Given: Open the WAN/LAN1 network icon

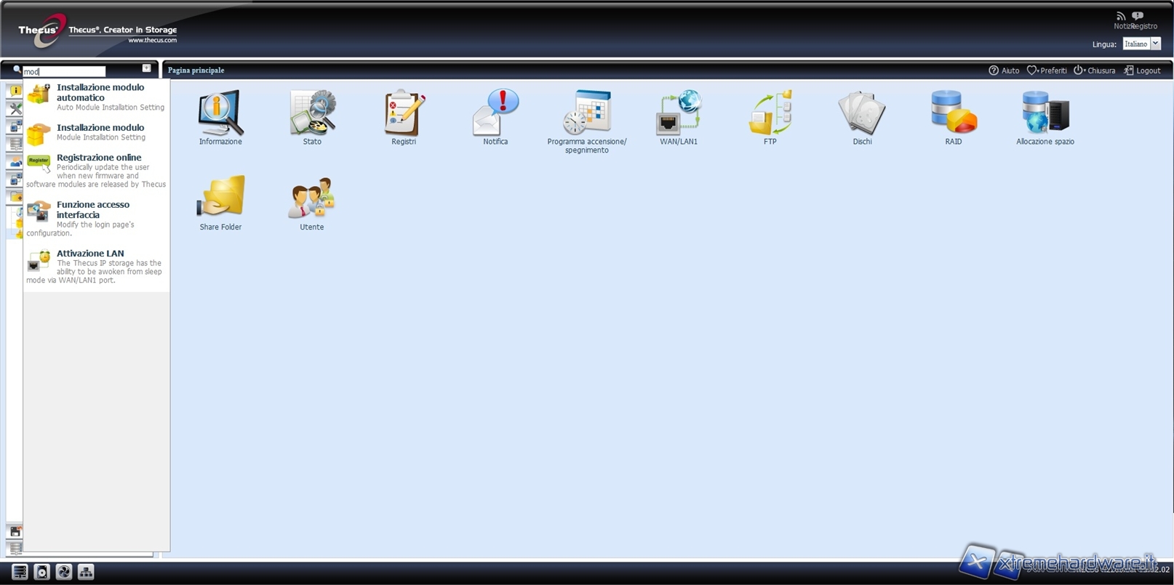Looking at the screenshot, I should click(678, 114).
